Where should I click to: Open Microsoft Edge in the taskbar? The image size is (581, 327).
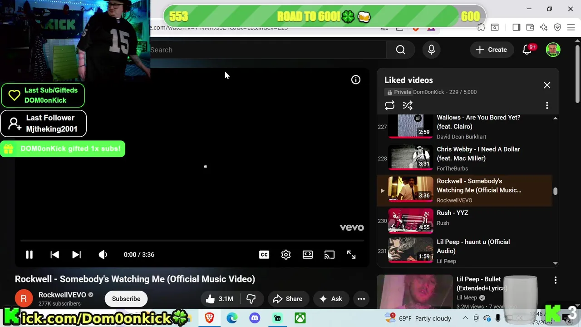click(232, 318)
